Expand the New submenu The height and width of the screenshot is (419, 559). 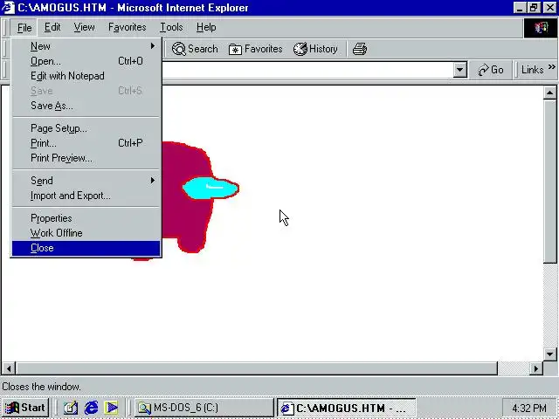[86, 46]
